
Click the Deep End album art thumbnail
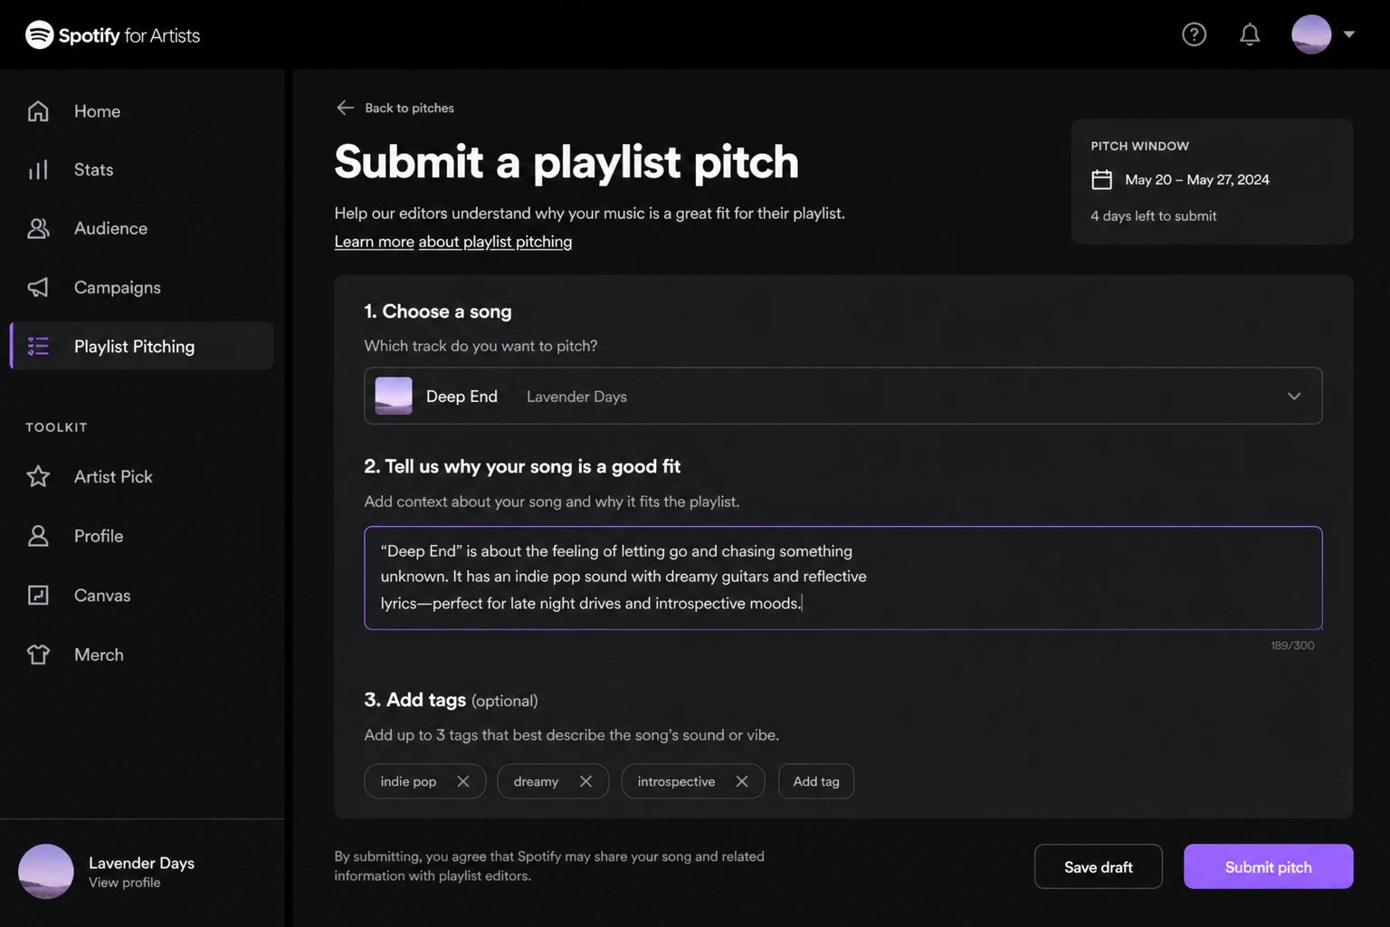[394, 396]
